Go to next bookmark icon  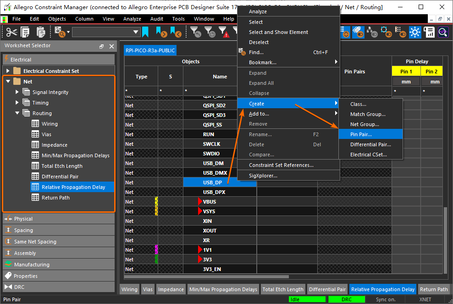click(161, 32)
